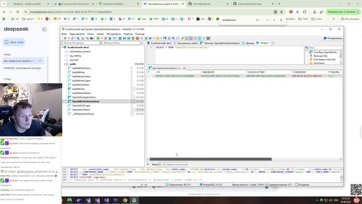The image size is (362, 204).
Task: Click the blue help icon in HeidiSQL toolbar
Action: point(120,39)
